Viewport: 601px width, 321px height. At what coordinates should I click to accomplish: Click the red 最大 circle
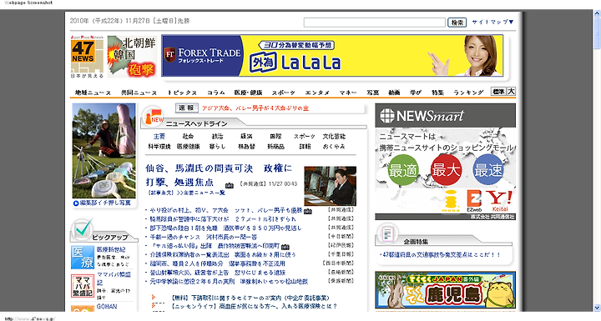coord(446,170)
